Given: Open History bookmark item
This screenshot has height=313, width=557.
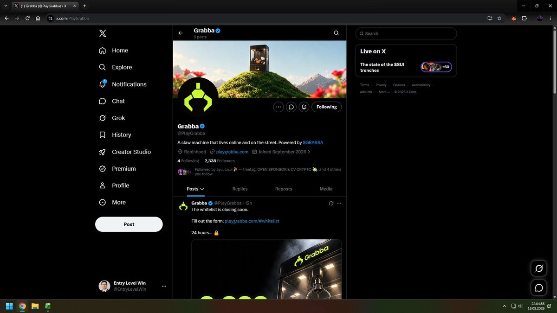Looking at the screenshot, I should pyautogui.click(x=115, y=135).
